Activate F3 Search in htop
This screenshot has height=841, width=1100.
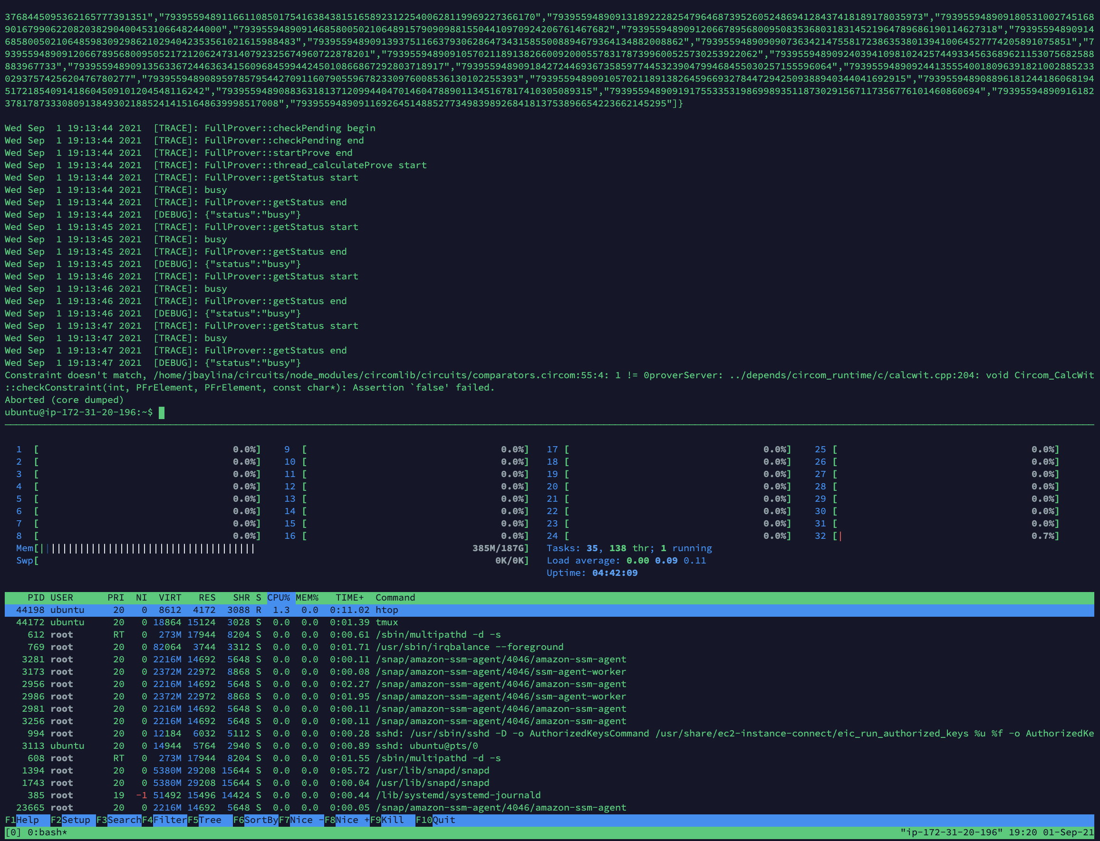(x=119, y=820)
